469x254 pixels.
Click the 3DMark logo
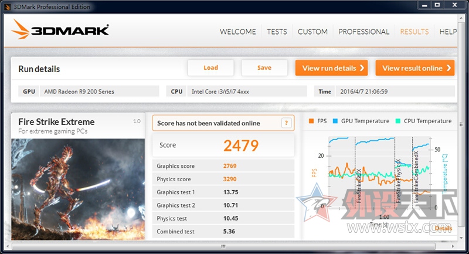click(x=60, y=29)
